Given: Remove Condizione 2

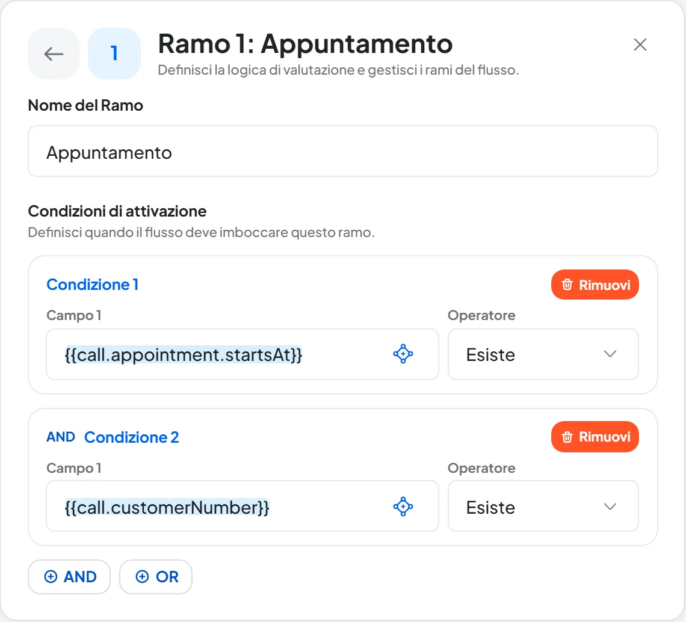Looking at the screenshot, I should [595, 437].
